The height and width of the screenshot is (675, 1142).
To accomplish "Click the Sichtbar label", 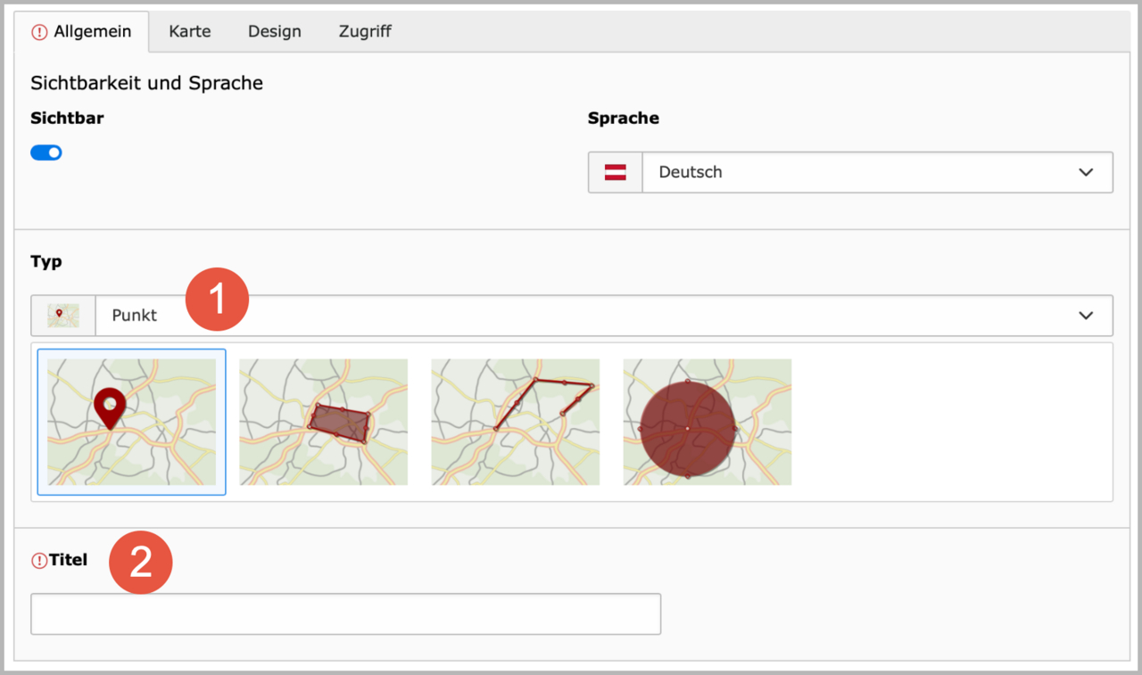I will (x=67, y=118).
